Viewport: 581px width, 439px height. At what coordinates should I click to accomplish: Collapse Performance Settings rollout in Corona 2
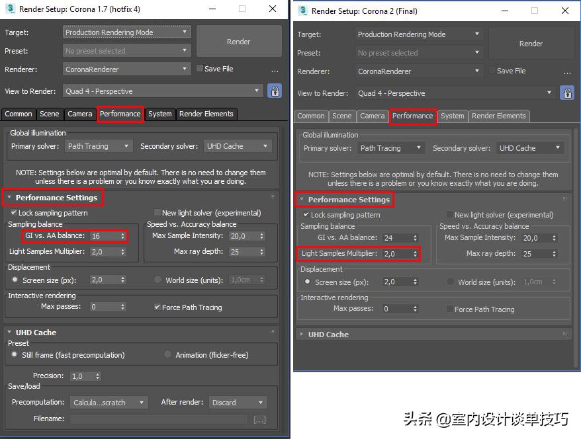(x=302, y=199)
